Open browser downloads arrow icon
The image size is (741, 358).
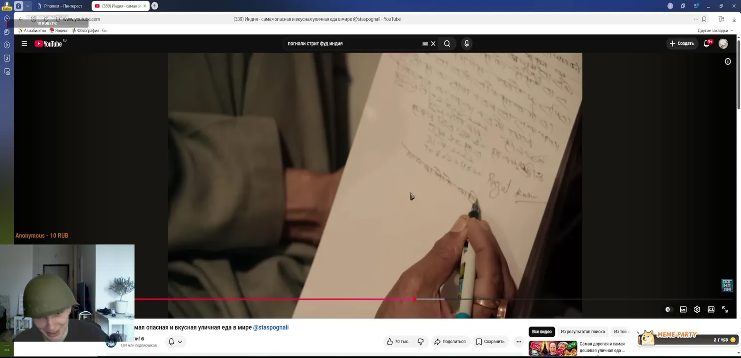(x=734, y=19)
